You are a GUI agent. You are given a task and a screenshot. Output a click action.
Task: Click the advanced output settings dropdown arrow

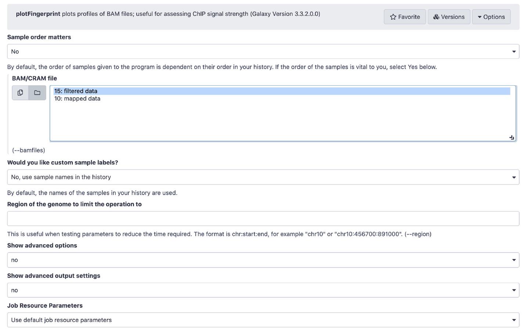coord(514,290)
